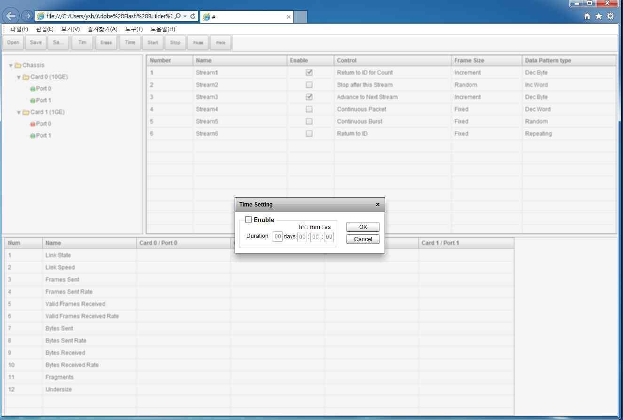The width and height of the screenshot is (623, 420).
Task: Click the search magnifier in address bar
Action: [x=178, y=16]
